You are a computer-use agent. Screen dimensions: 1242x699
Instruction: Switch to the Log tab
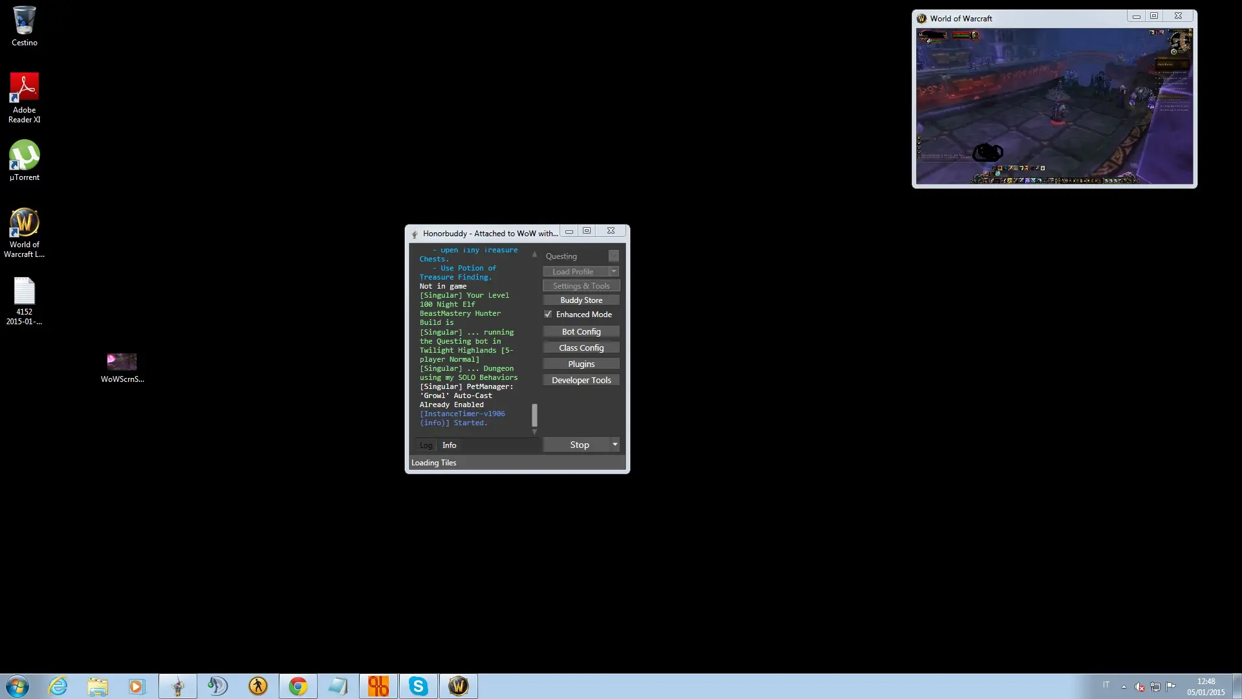[426, 445]
